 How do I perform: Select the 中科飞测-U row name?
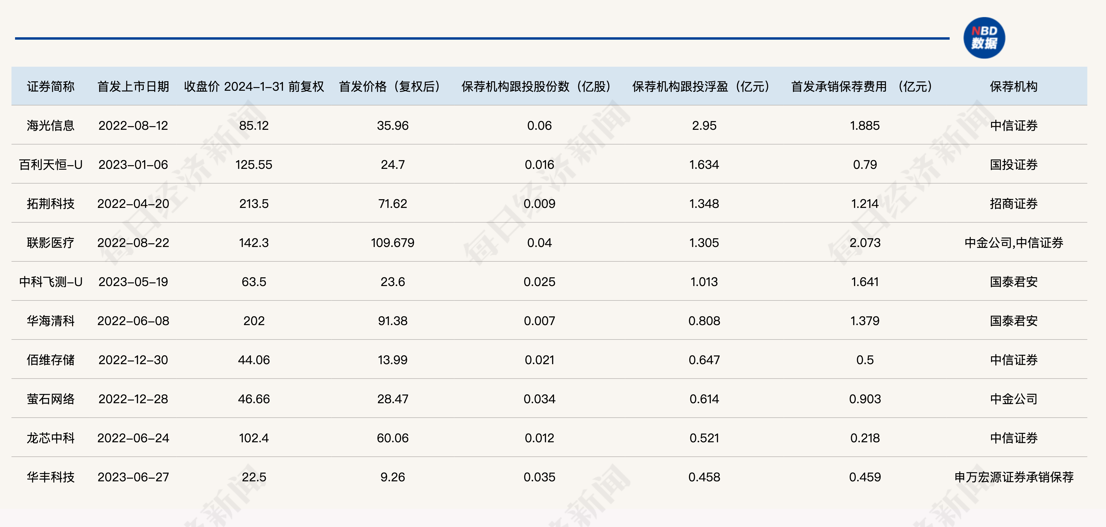51,282
